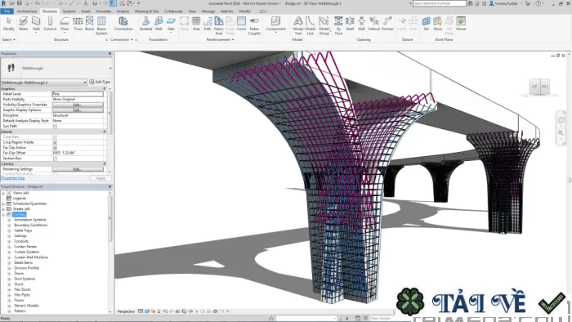Select the By Face opening tool
This screenshot has width=572, height=322.
(338, 25)
